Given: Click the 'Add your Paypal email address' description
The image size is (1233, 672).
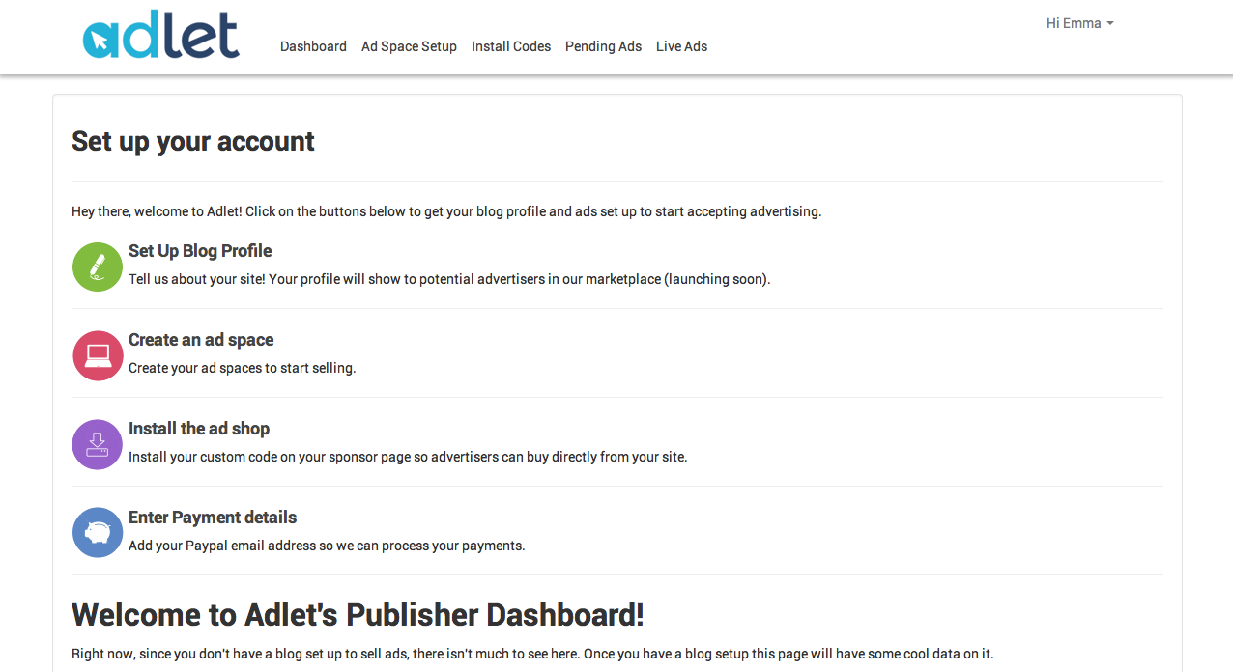Looking at the screenshot, I should [327, 546].
